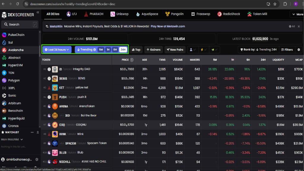Select the 5M trending timeframe
The height and width of the screenshot is (171, 304).
point(101,50)
